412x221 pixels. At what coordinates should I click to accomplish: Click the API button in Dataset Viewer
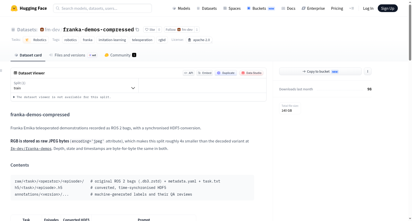coord(188,73)
